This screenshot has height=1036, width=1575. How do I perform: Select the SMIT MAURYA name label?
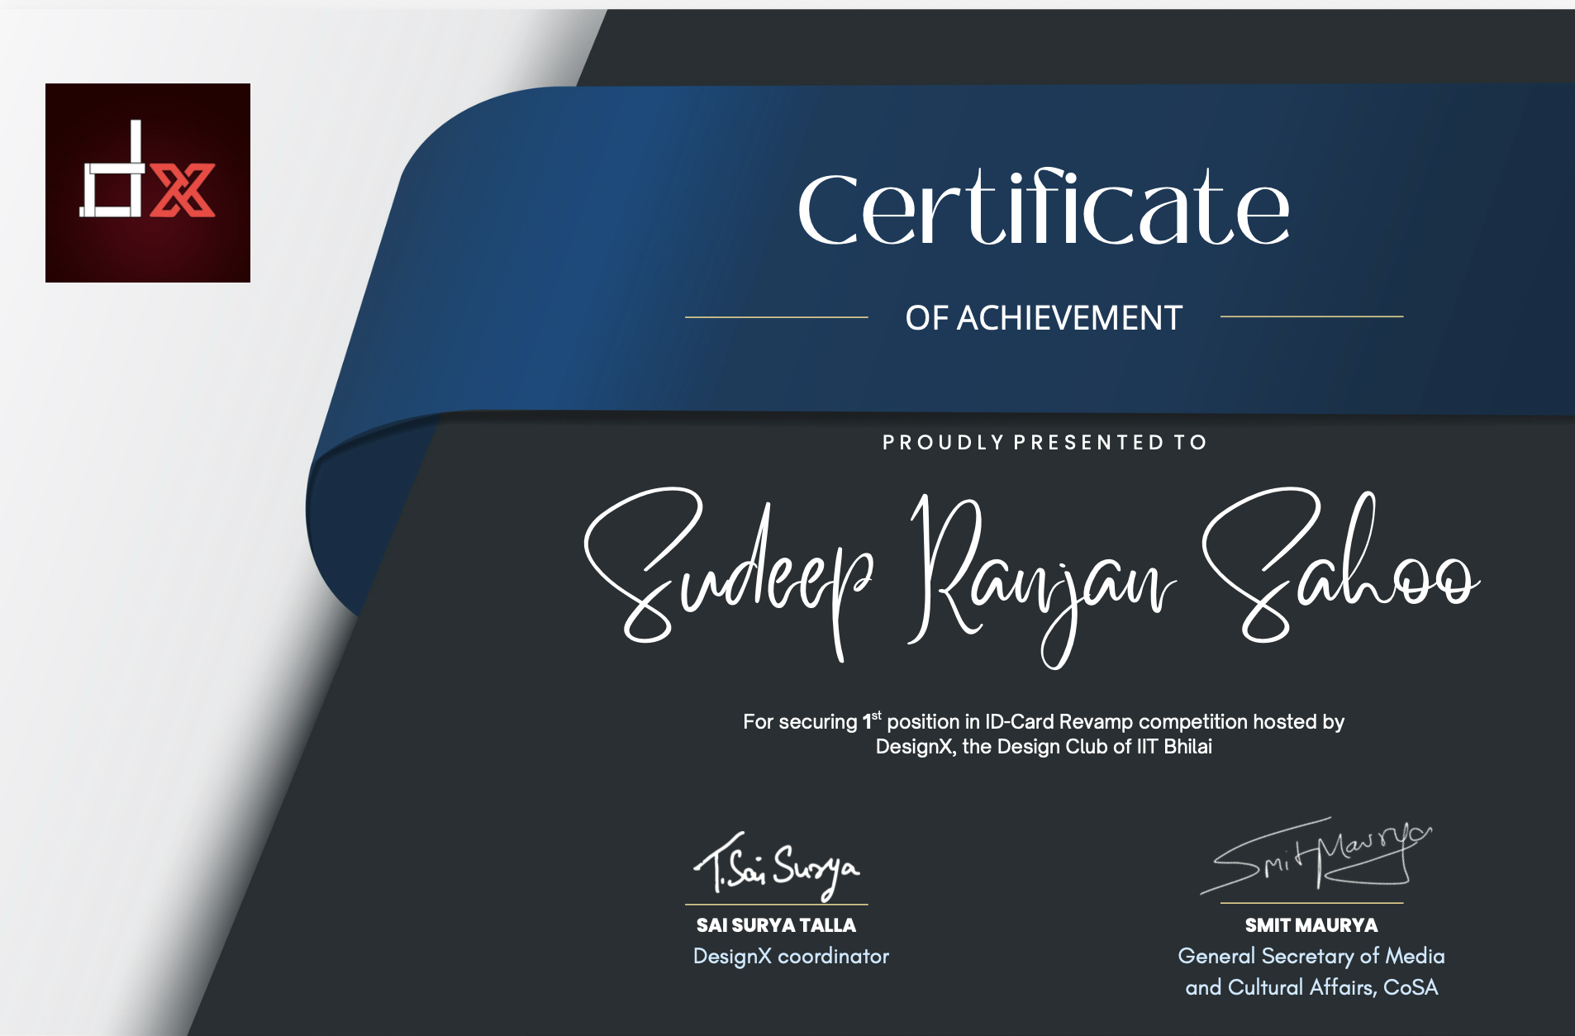[x=1311, y=925]
